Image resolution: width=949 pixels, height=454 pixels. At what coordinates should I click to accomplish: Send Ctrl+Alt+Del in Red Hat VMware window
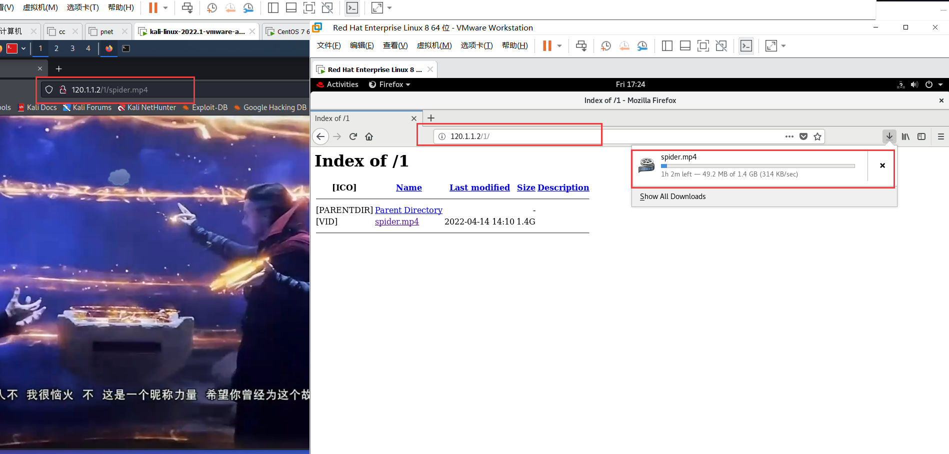(581, 46)
